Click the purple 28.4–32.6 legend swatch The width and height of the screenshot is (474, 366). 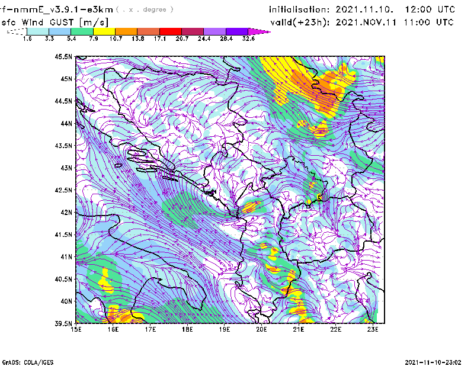pos(237,31)
